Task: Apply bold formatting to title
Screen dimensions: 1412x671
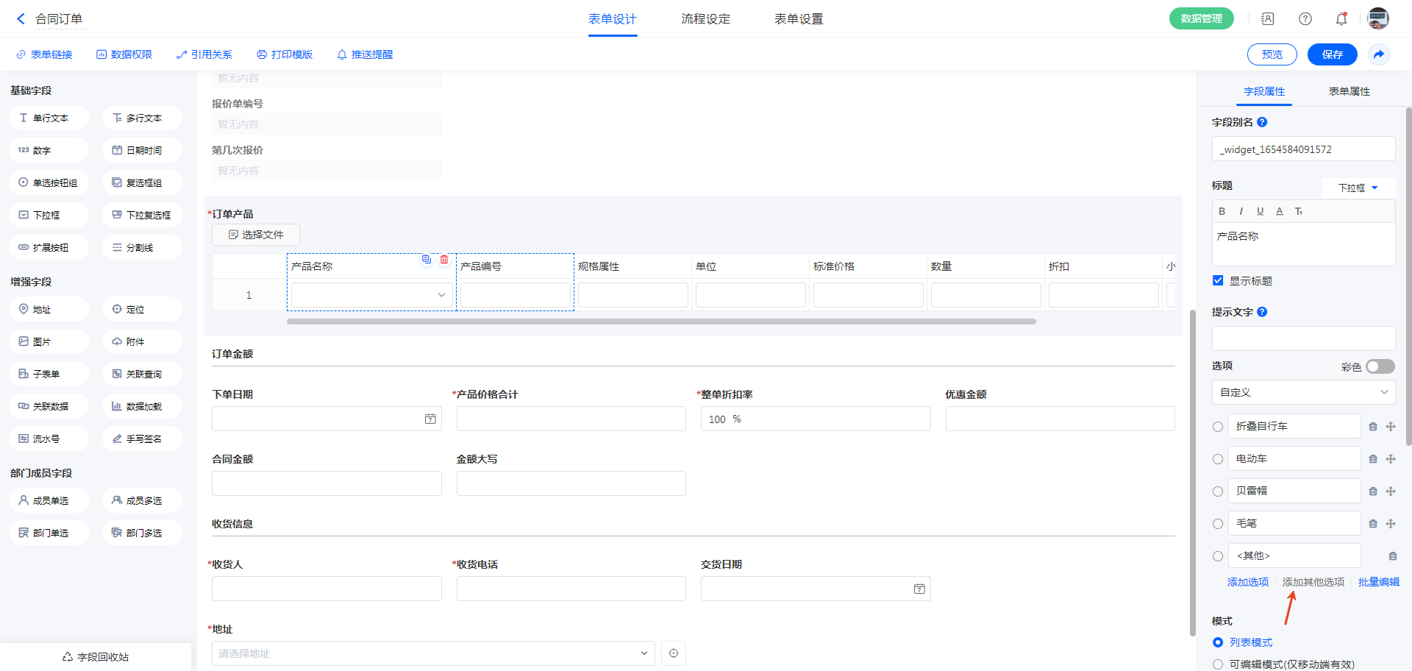Action: click(1222, 212)
